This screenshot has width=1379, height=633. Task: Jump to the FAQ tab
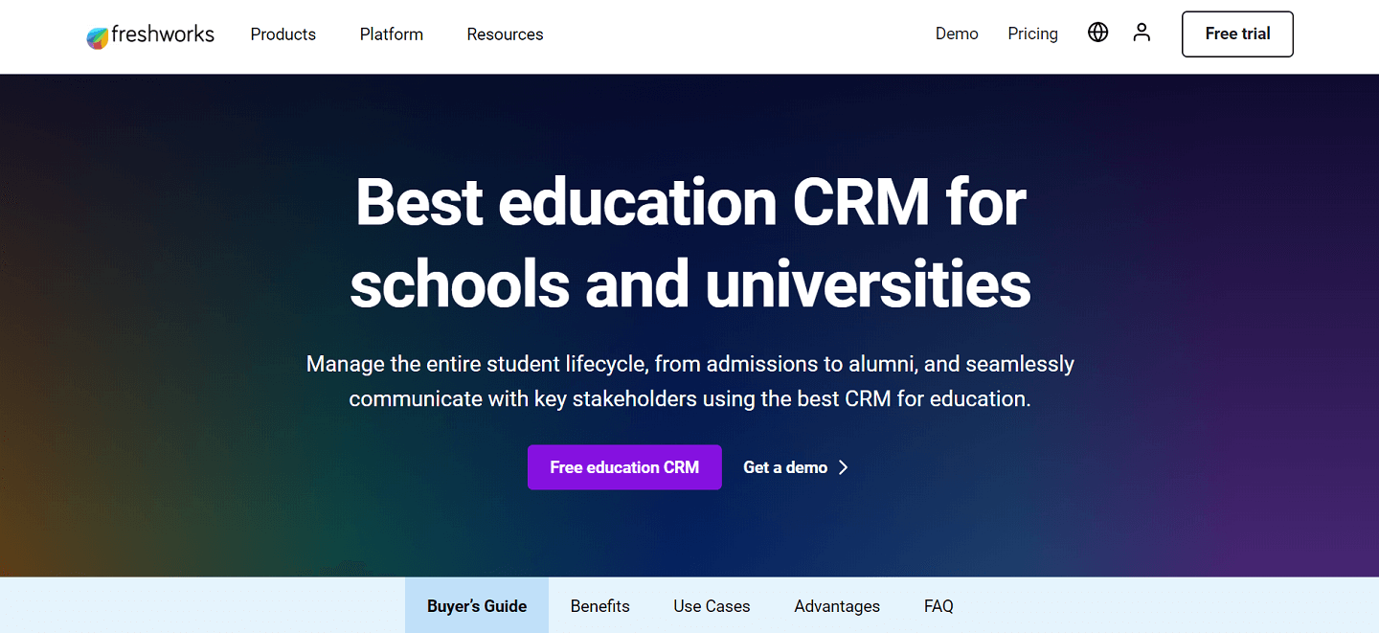938,605
